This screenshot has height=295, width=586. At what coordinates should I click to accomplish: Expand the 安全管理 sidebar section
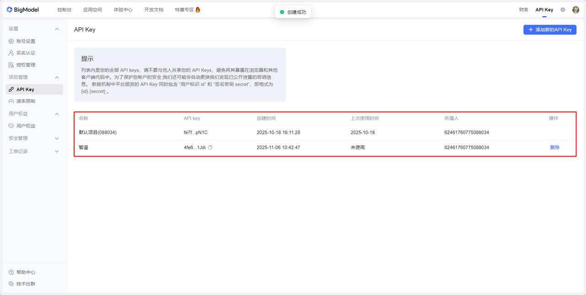(x=57, y=138)
